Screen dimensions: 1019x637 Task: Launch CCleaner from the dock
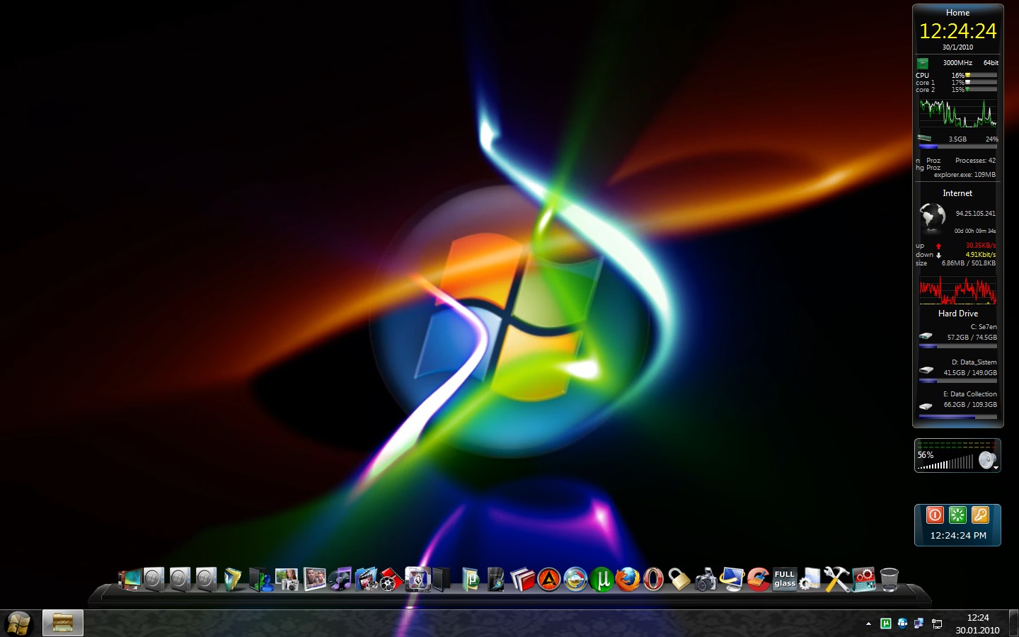[758, 579]
